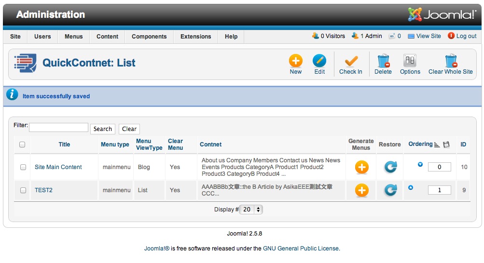Click "List" in the TEST2 row
This screenshot has width=484, height=263.
[x=143, y=190]
